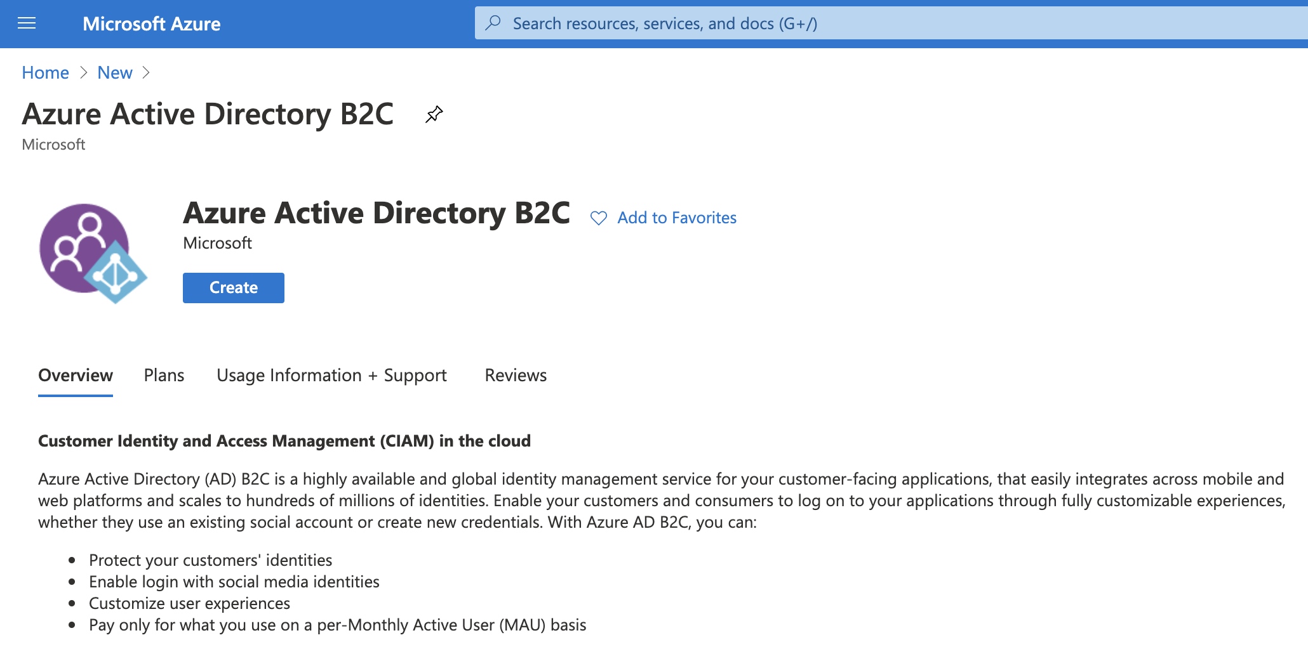Screen dimensions: 1308x647
Task: Click the Customer Identity and Access Management heading
Action: click(284, 441)
